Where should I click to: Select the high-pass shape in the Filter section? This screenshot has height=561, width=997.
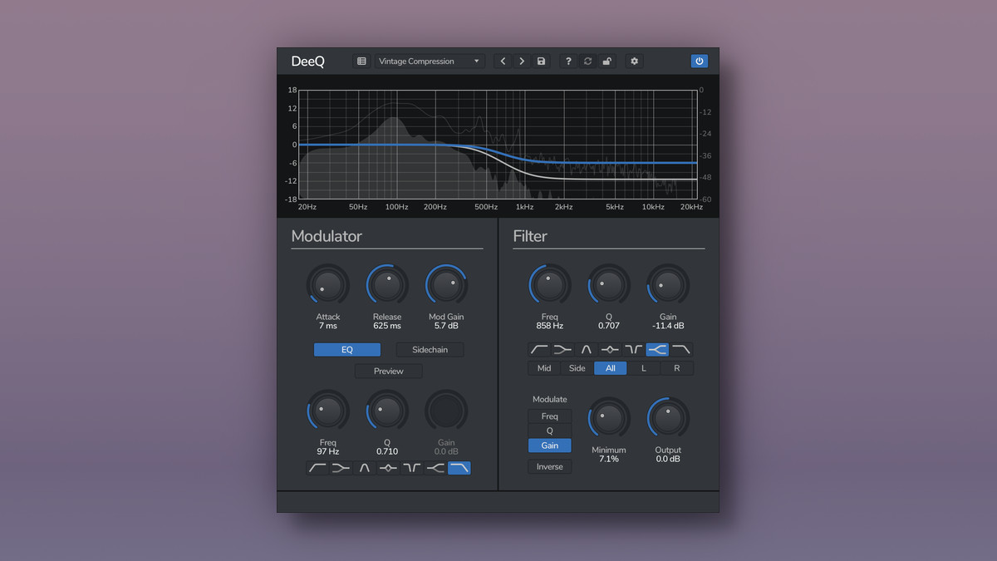coord(539,350)
